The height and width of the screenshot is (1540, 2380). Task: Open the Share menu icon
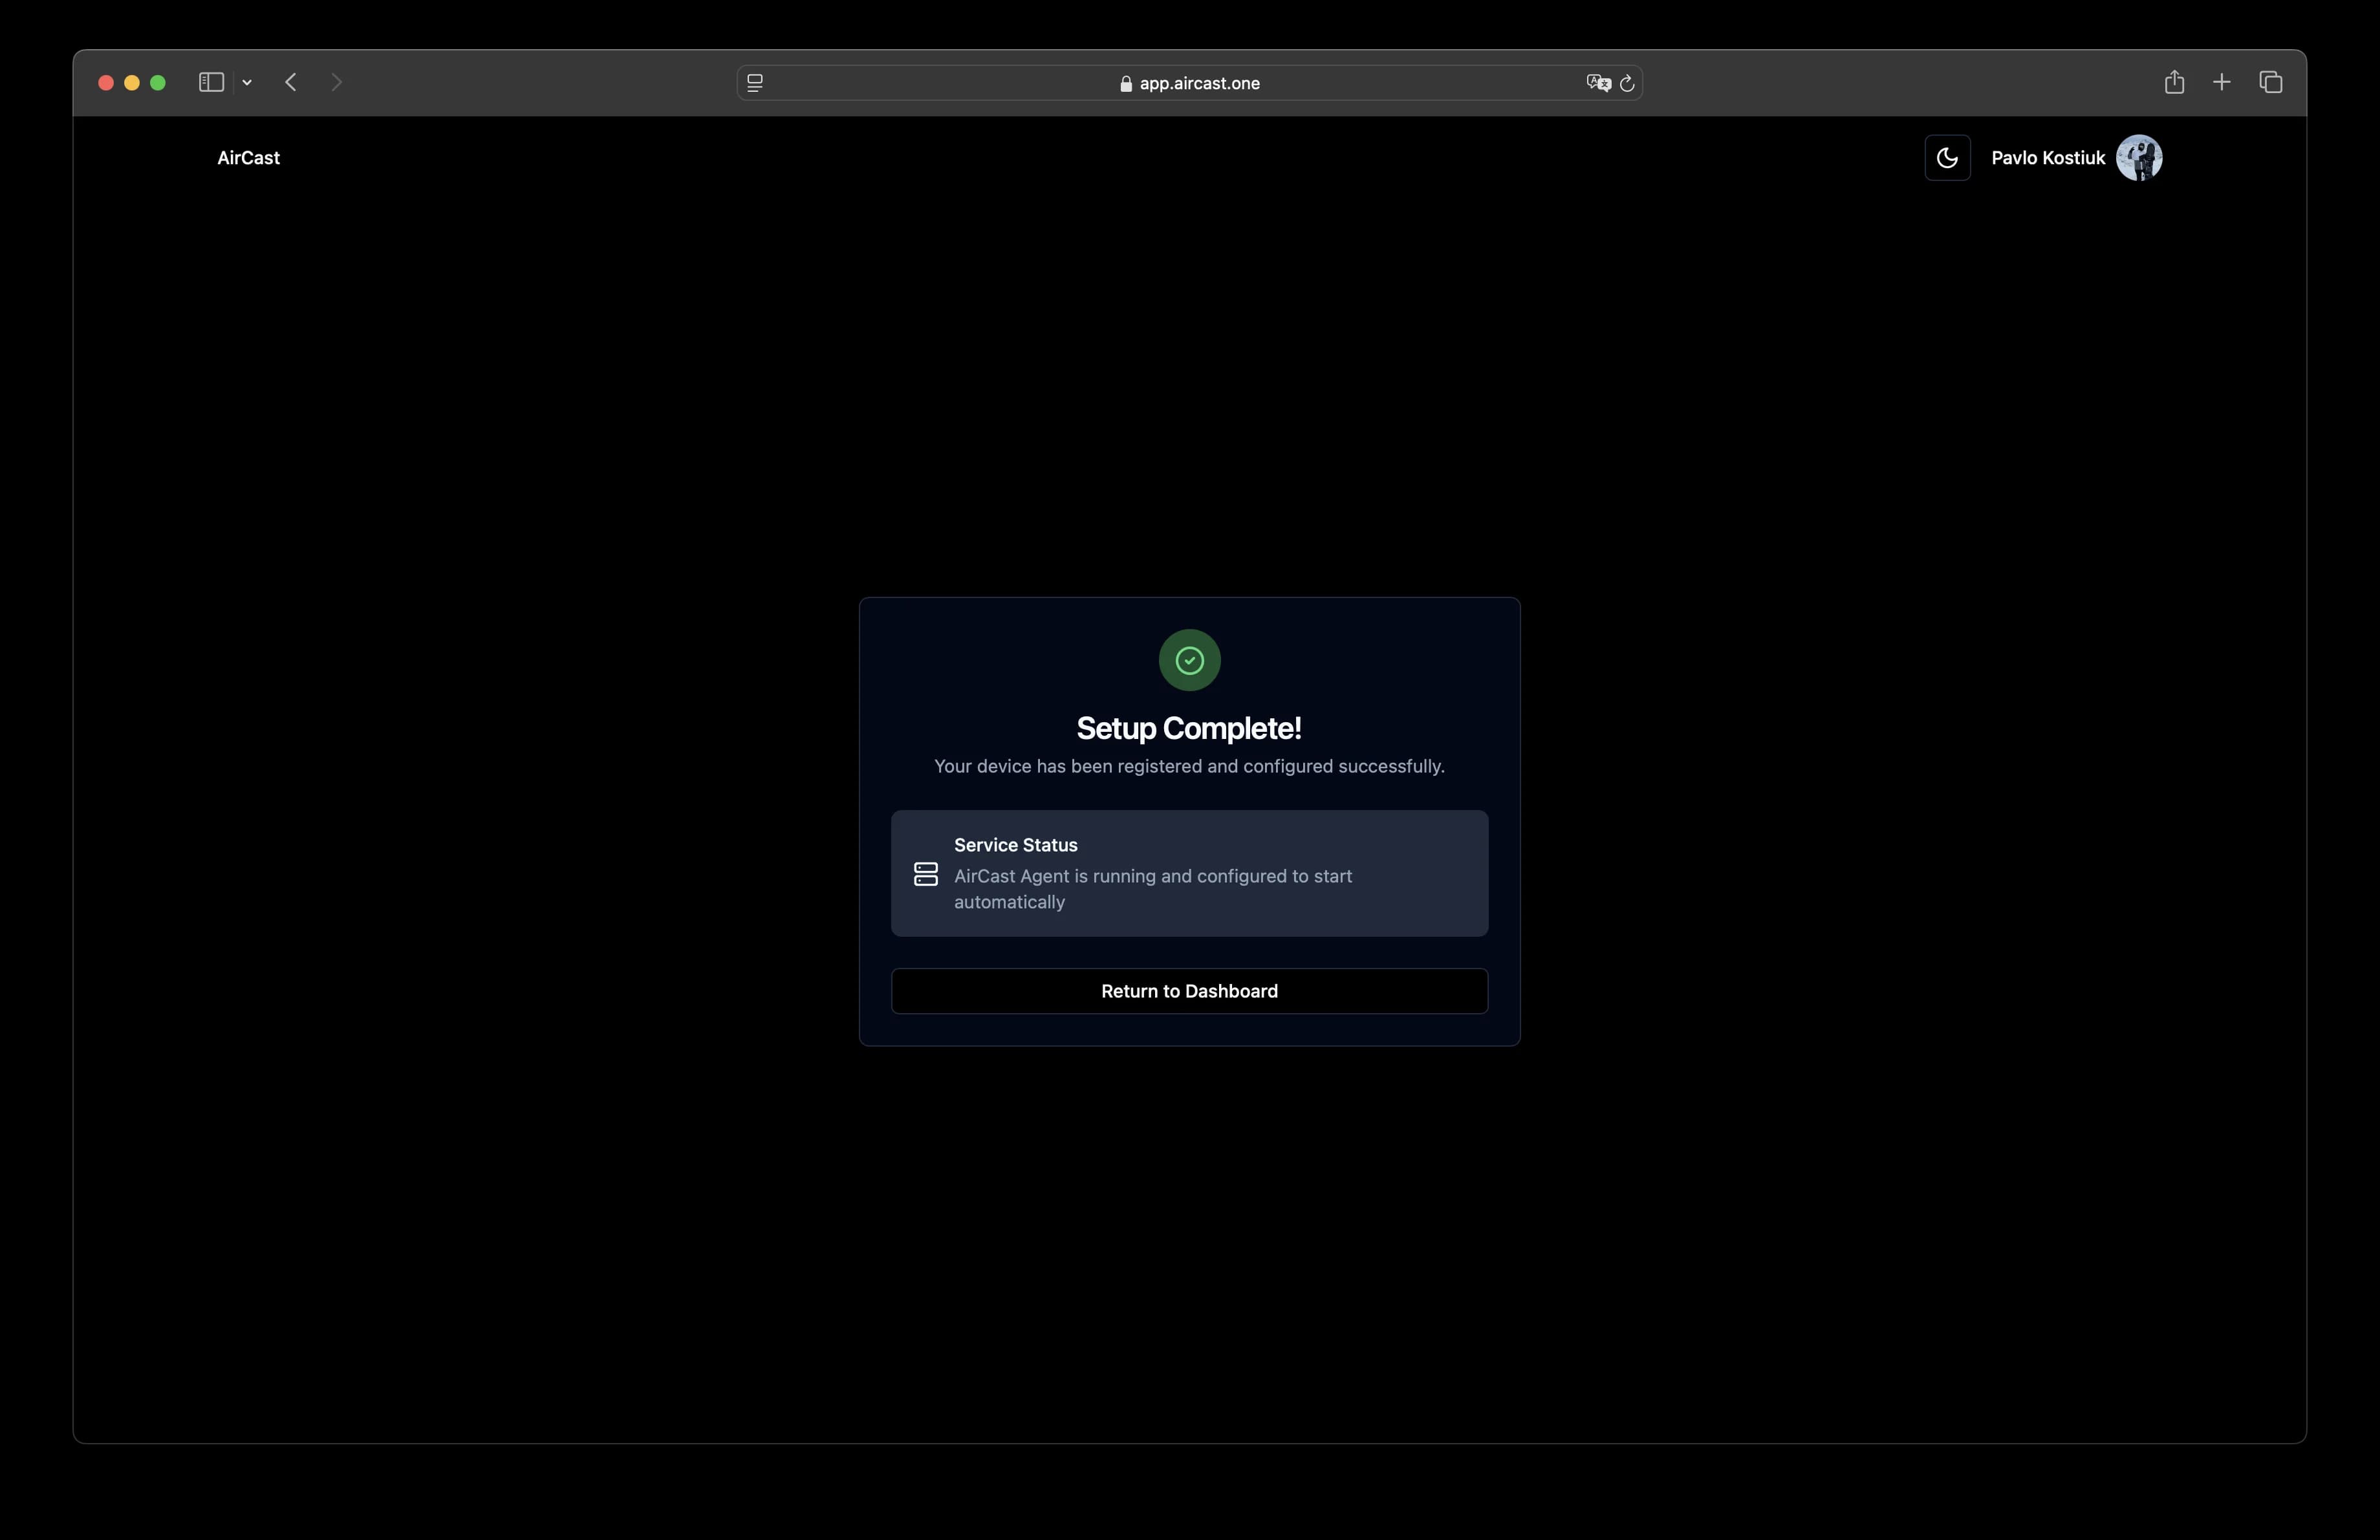2175,82
